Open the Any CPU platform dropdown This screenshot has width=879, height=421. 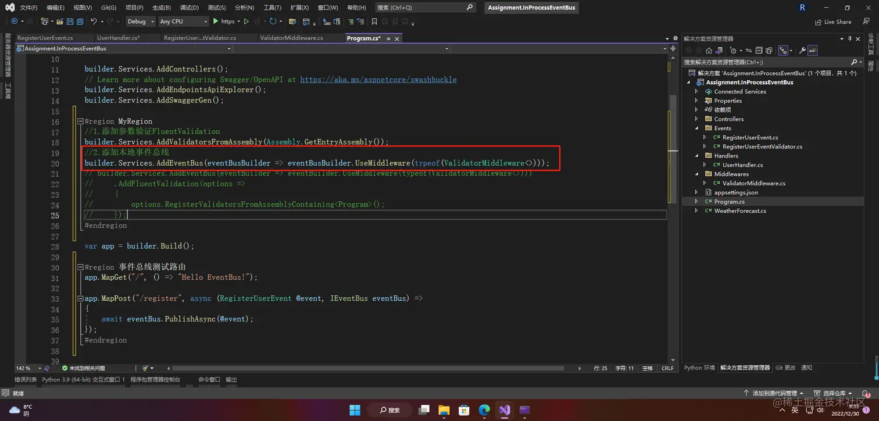183,22
